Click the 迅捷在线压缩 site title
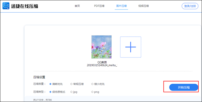Screen dimensions: 202x102 pos(24,6)
